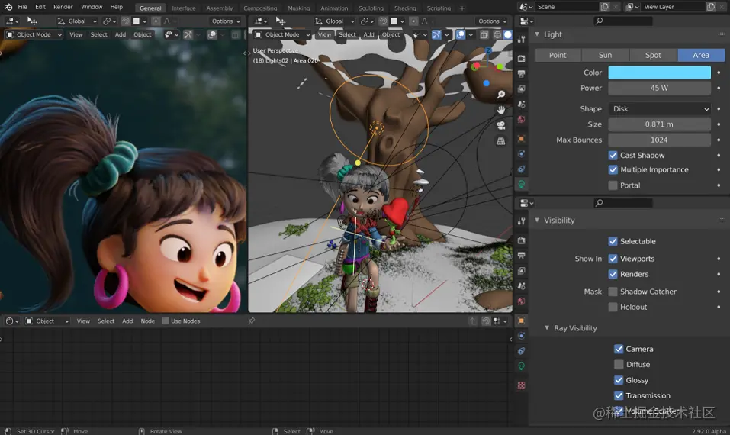Click the Power 45 W field

tap(659, 88)
